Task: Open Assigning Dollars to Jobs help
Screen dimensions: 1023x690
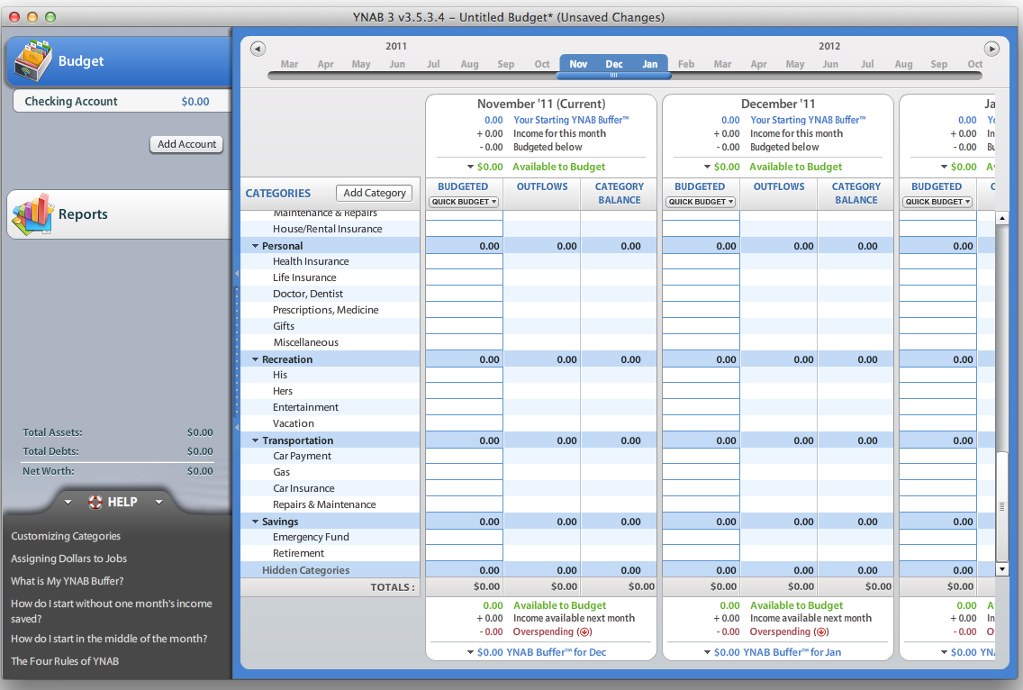Action: (x=68, y=558)
